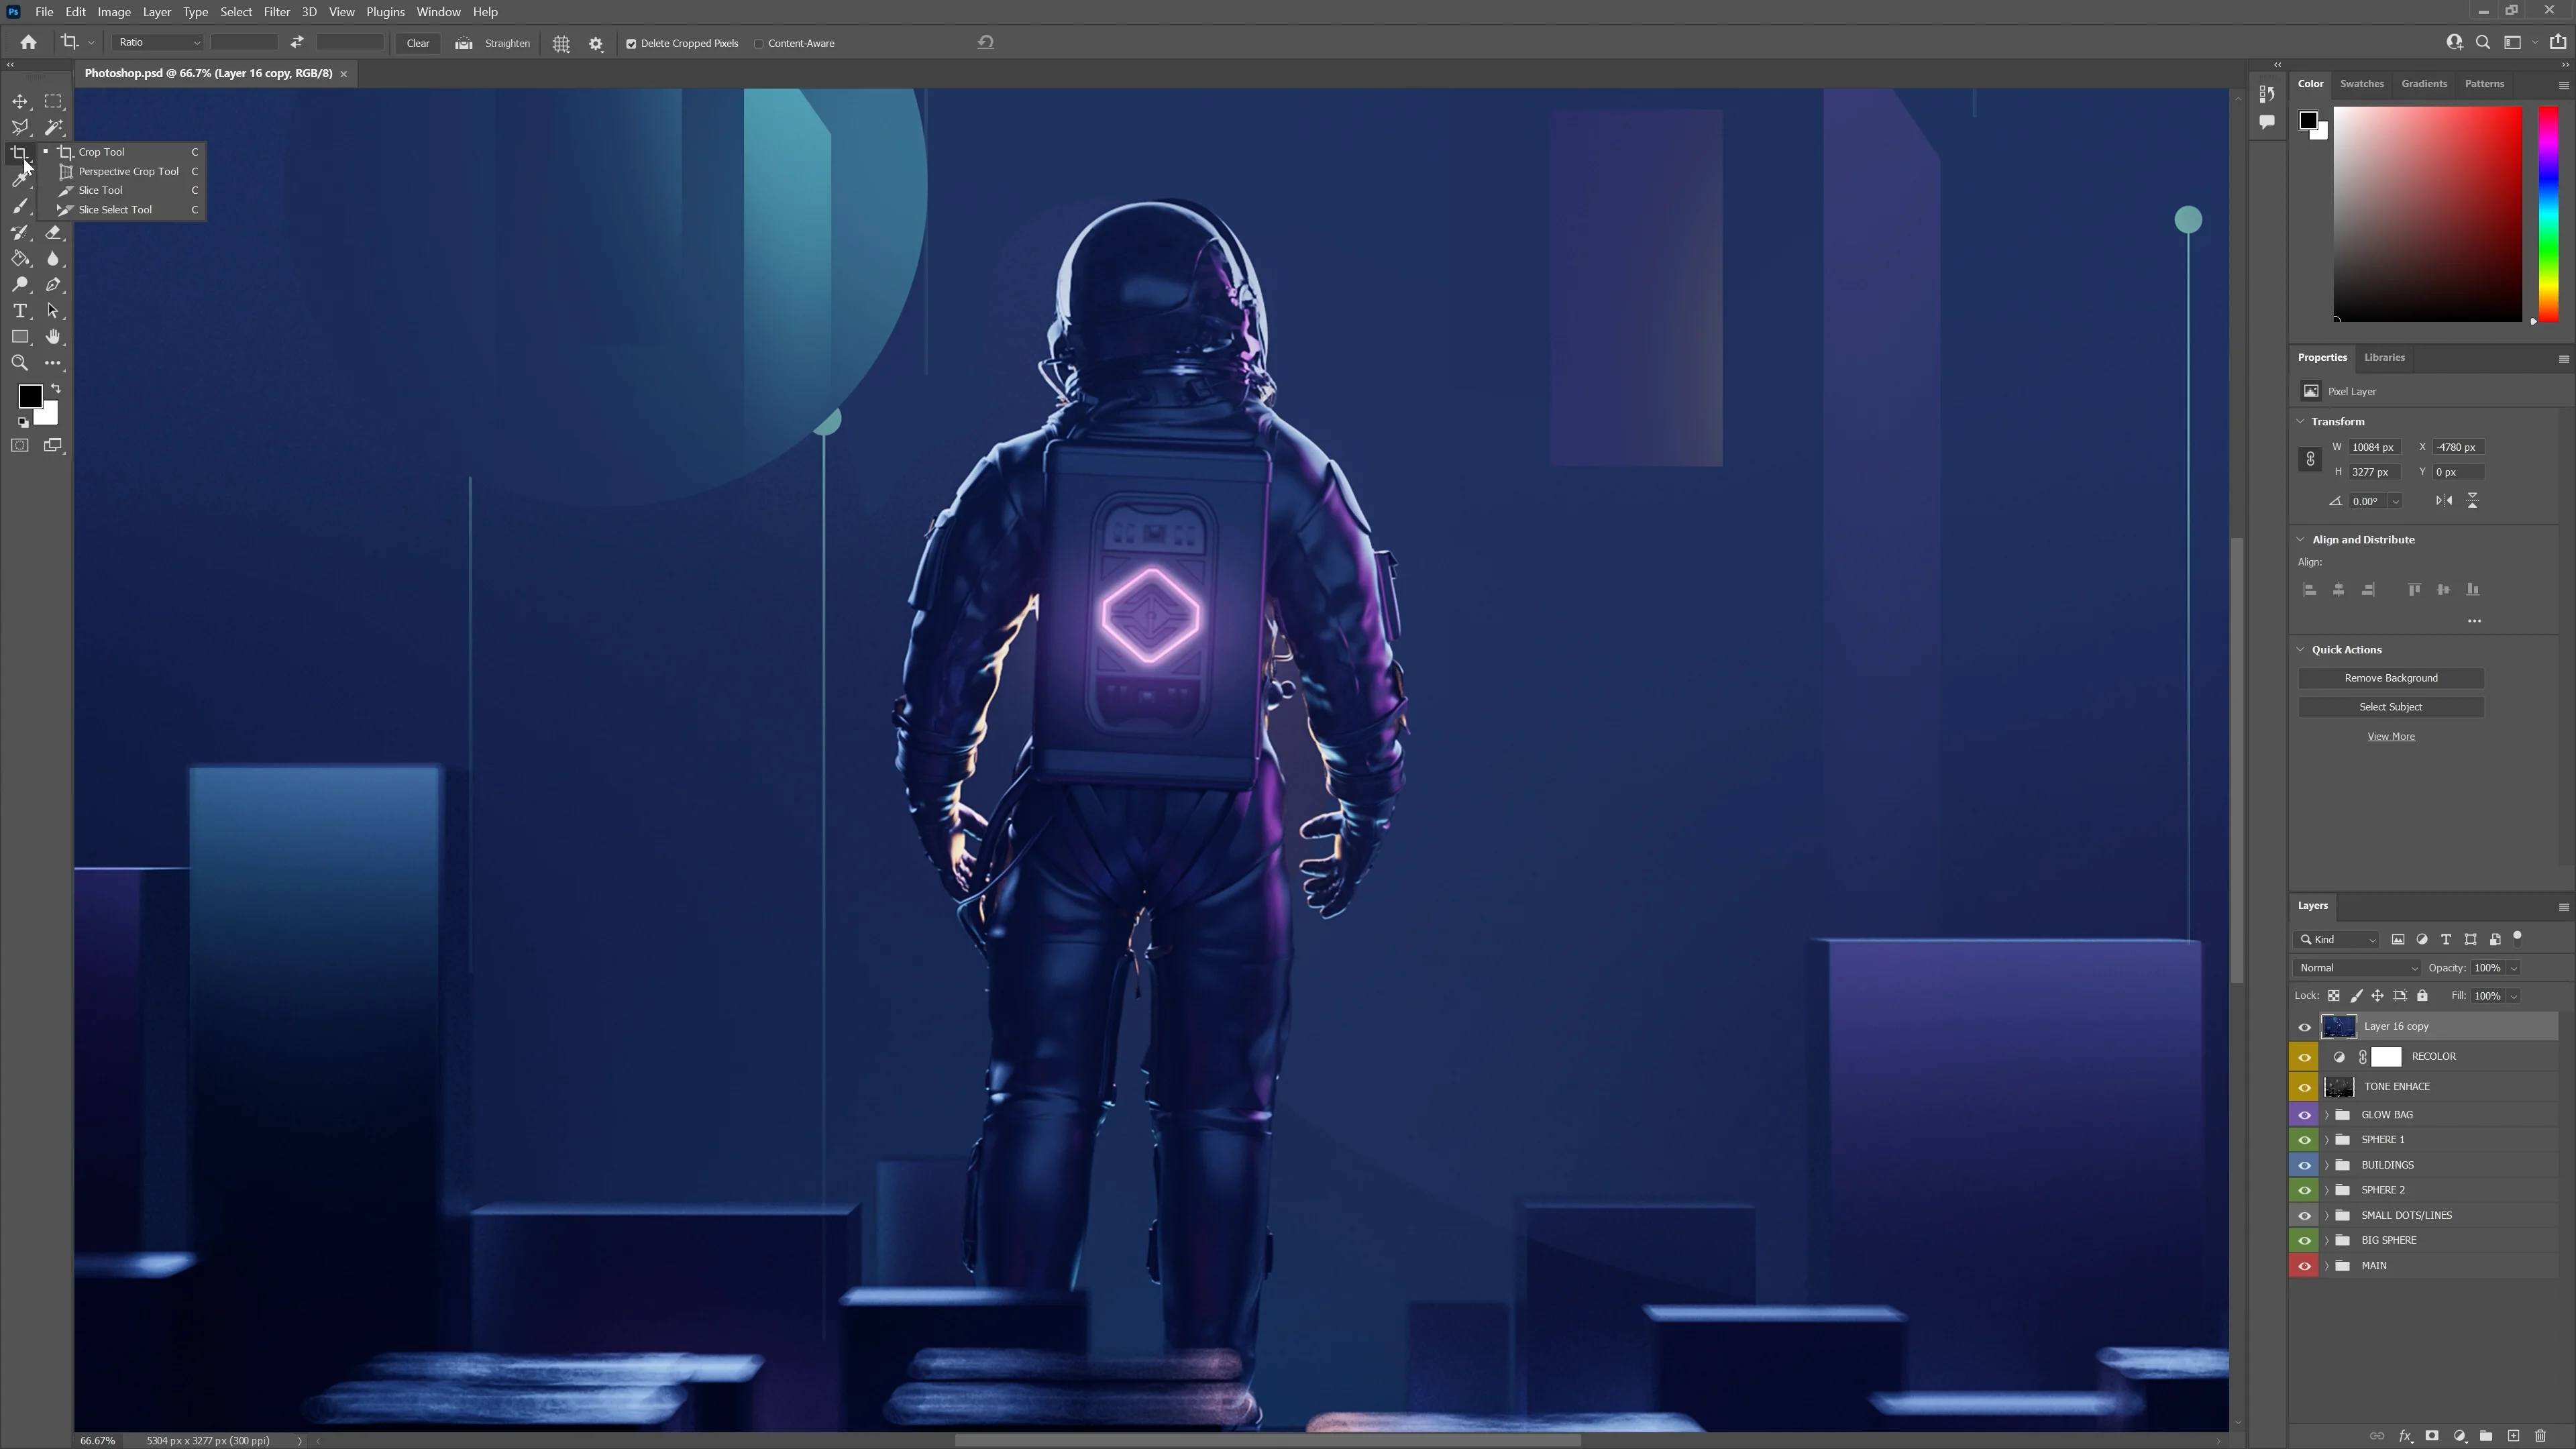Viewport: 2576px width, 1449px height.
Task: Open the Ratio preset dropdown
Action: pyautogui.click(x=157, y=42)
